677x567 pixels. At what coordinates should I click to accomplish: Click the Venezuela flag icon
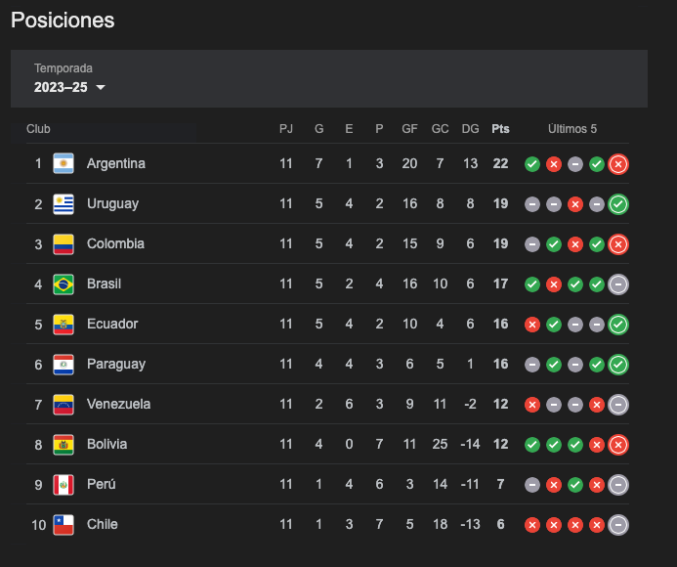click(63, 404)
